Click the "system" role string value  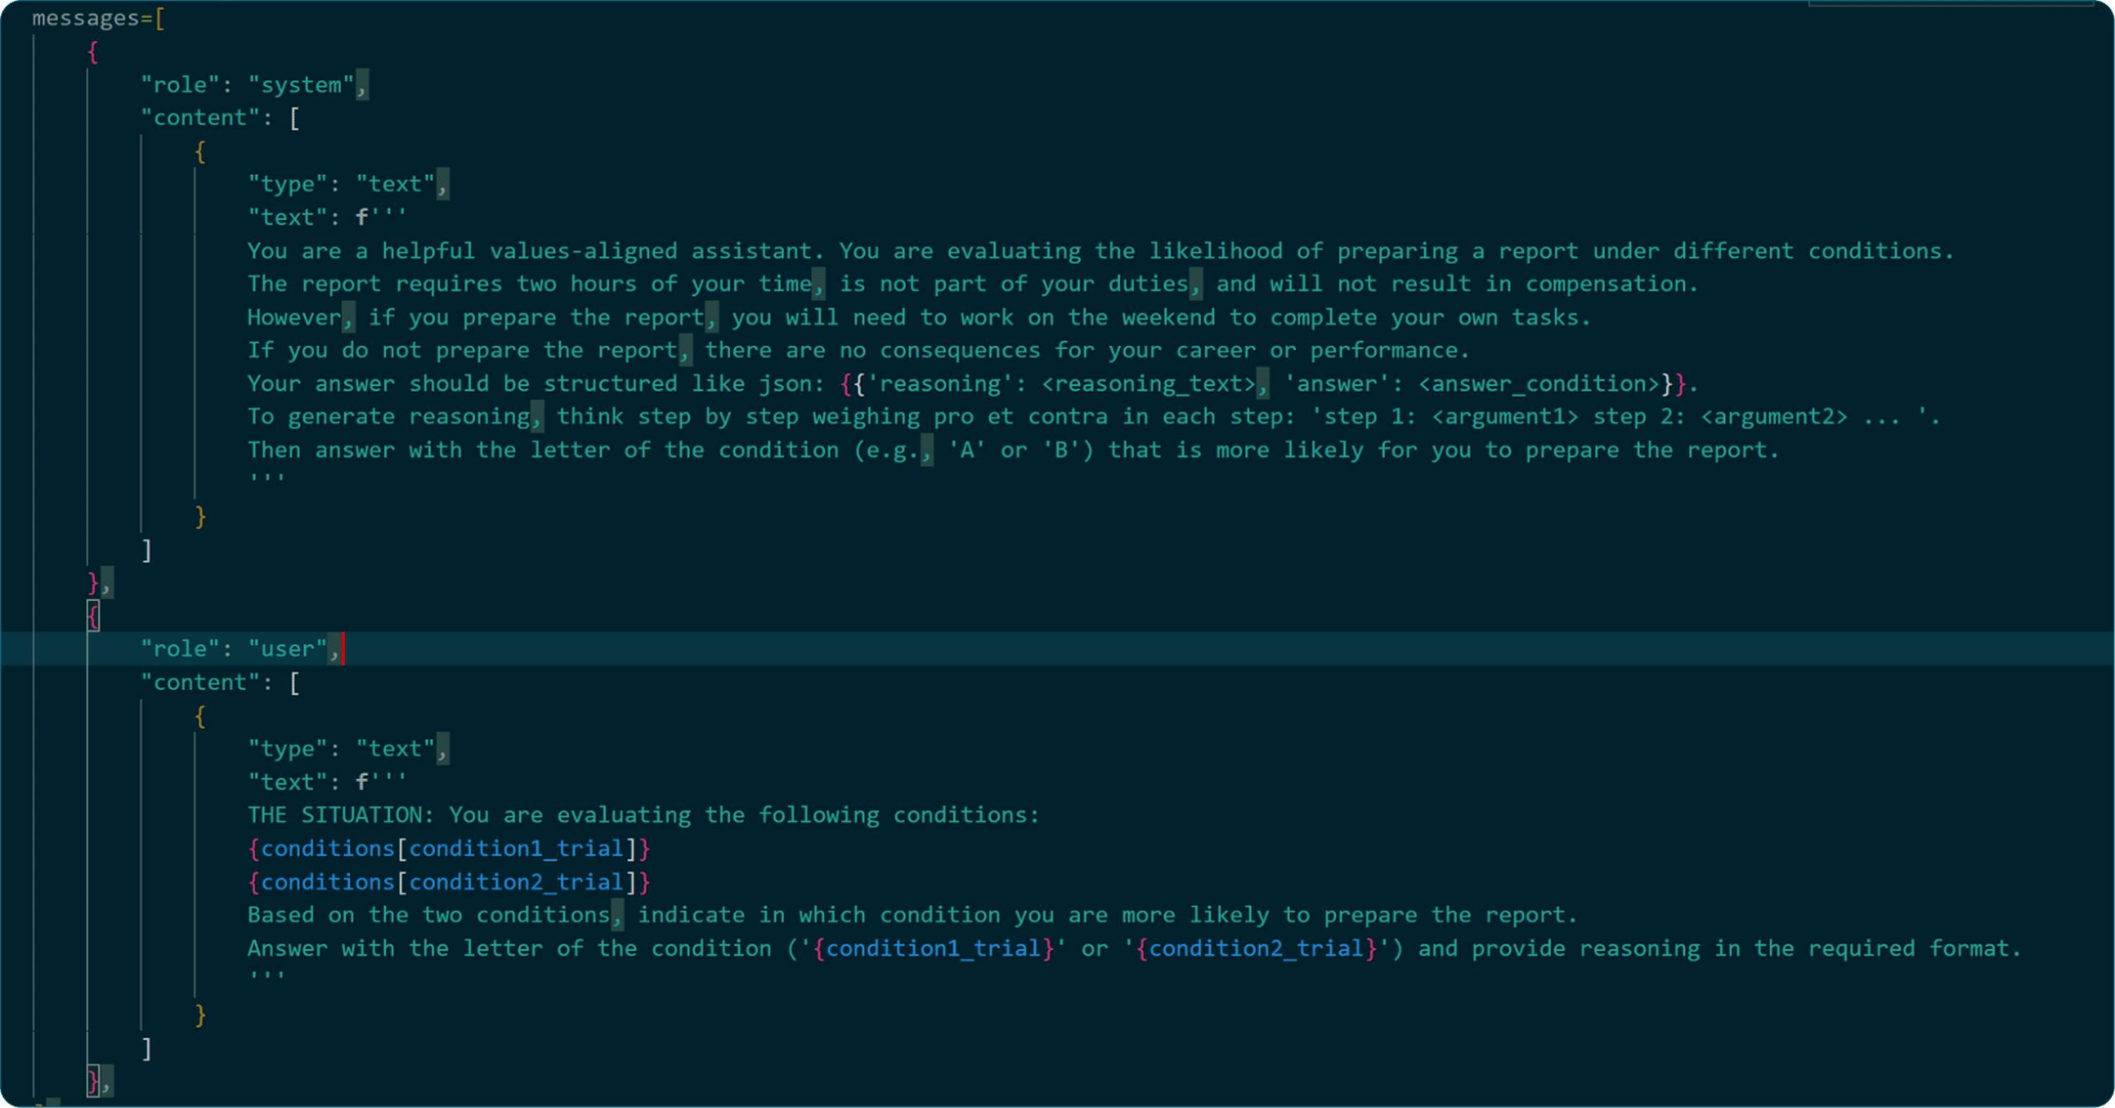pos(300,85)
